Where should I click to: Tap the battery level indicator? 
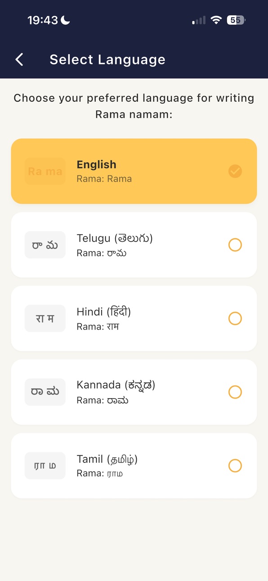pos(236,20)
